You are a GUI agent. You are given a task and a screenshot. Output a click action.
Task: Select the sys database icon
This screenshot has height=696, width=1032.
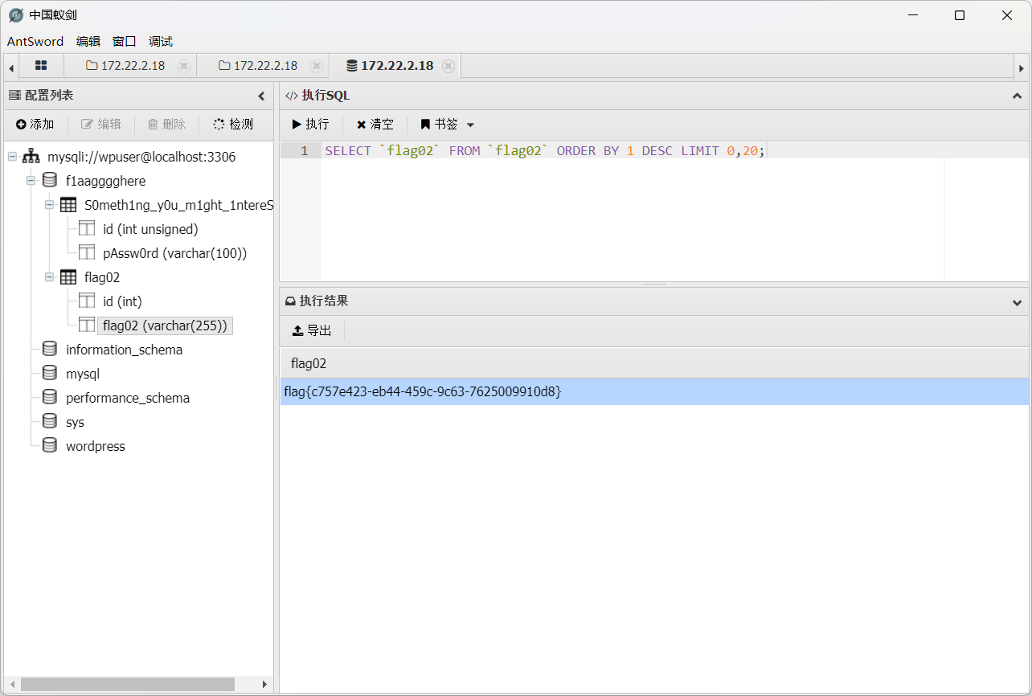(50, 422)
